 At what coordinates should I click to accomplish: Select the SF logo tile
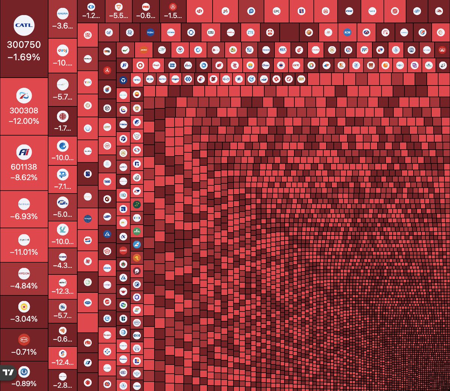coord(107,109)
